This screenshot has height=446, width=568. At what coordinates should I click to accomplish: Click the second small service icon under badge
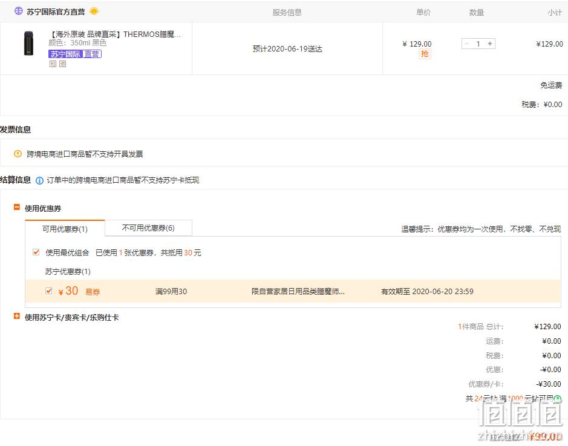click(63, 64)
